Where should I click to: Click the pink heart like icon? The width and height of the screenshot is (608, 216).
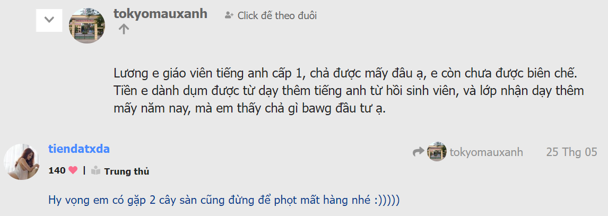[73, 170]
